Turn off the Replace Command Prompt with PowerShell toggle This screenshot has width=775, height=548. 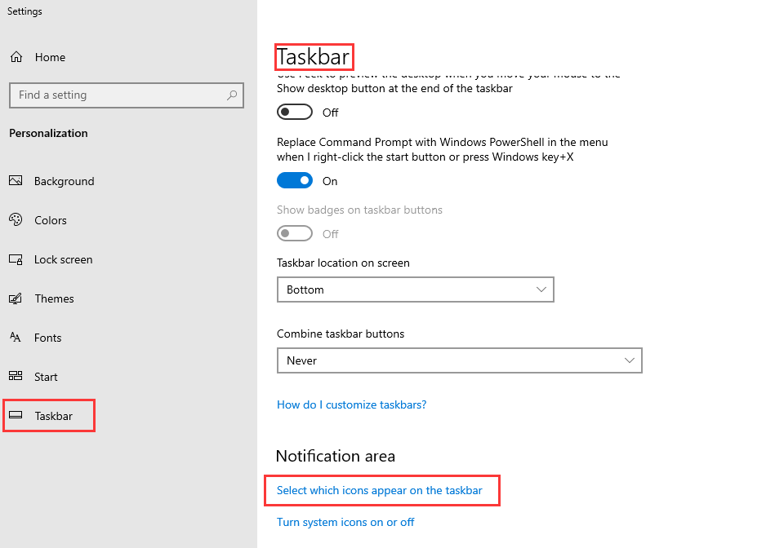coord(295,181)
